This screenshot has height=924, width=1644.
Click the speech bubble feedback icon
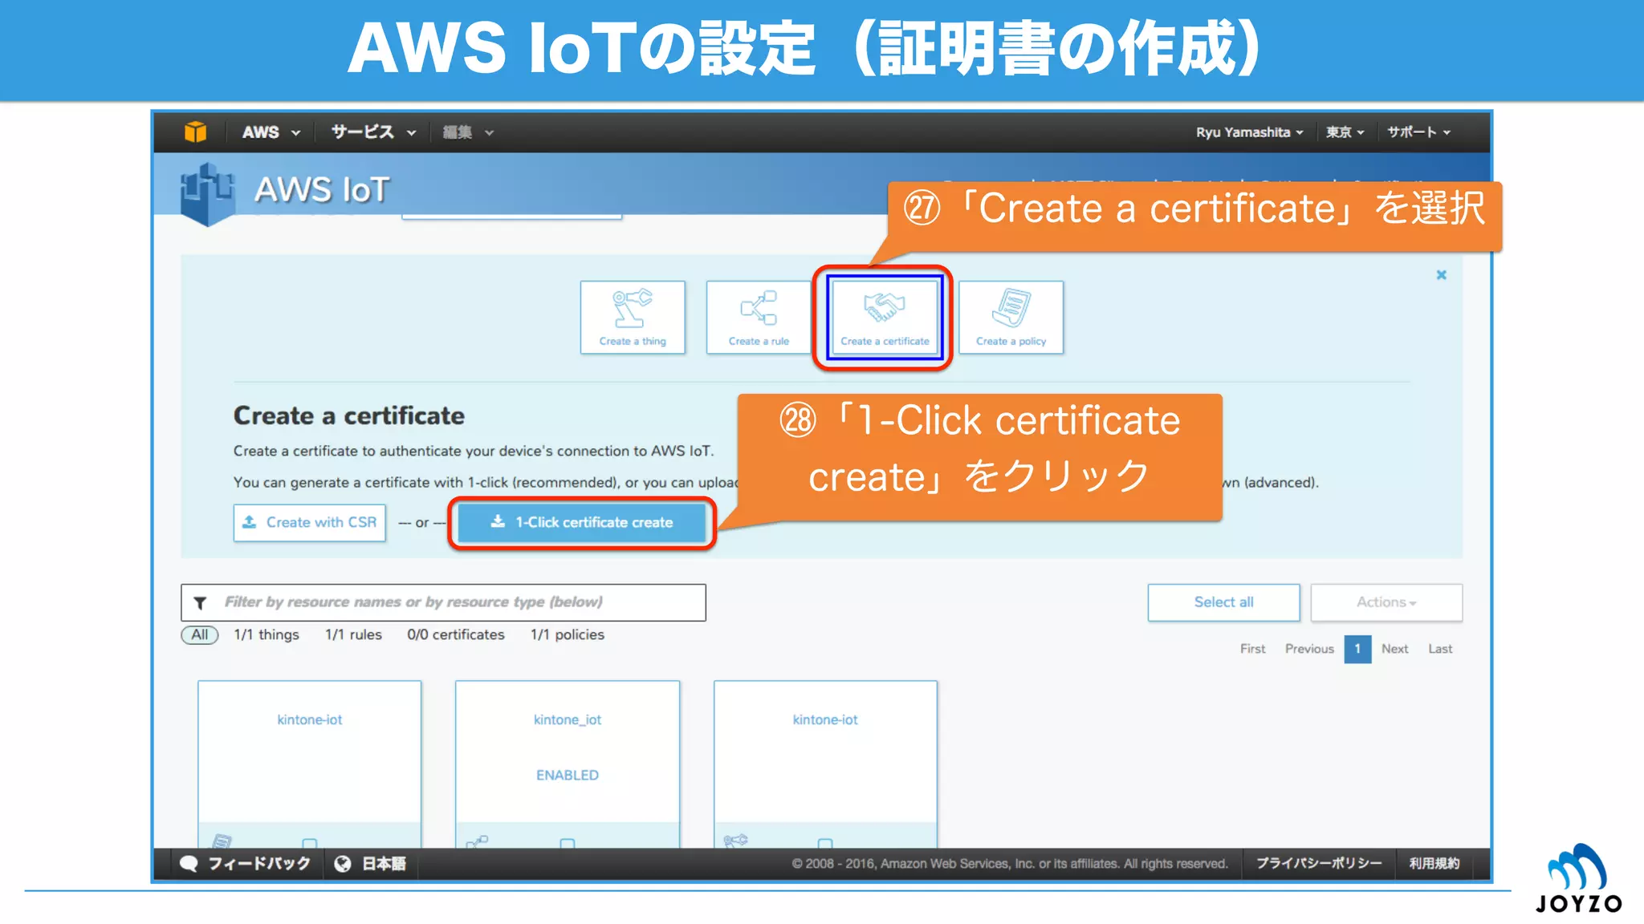189,864
